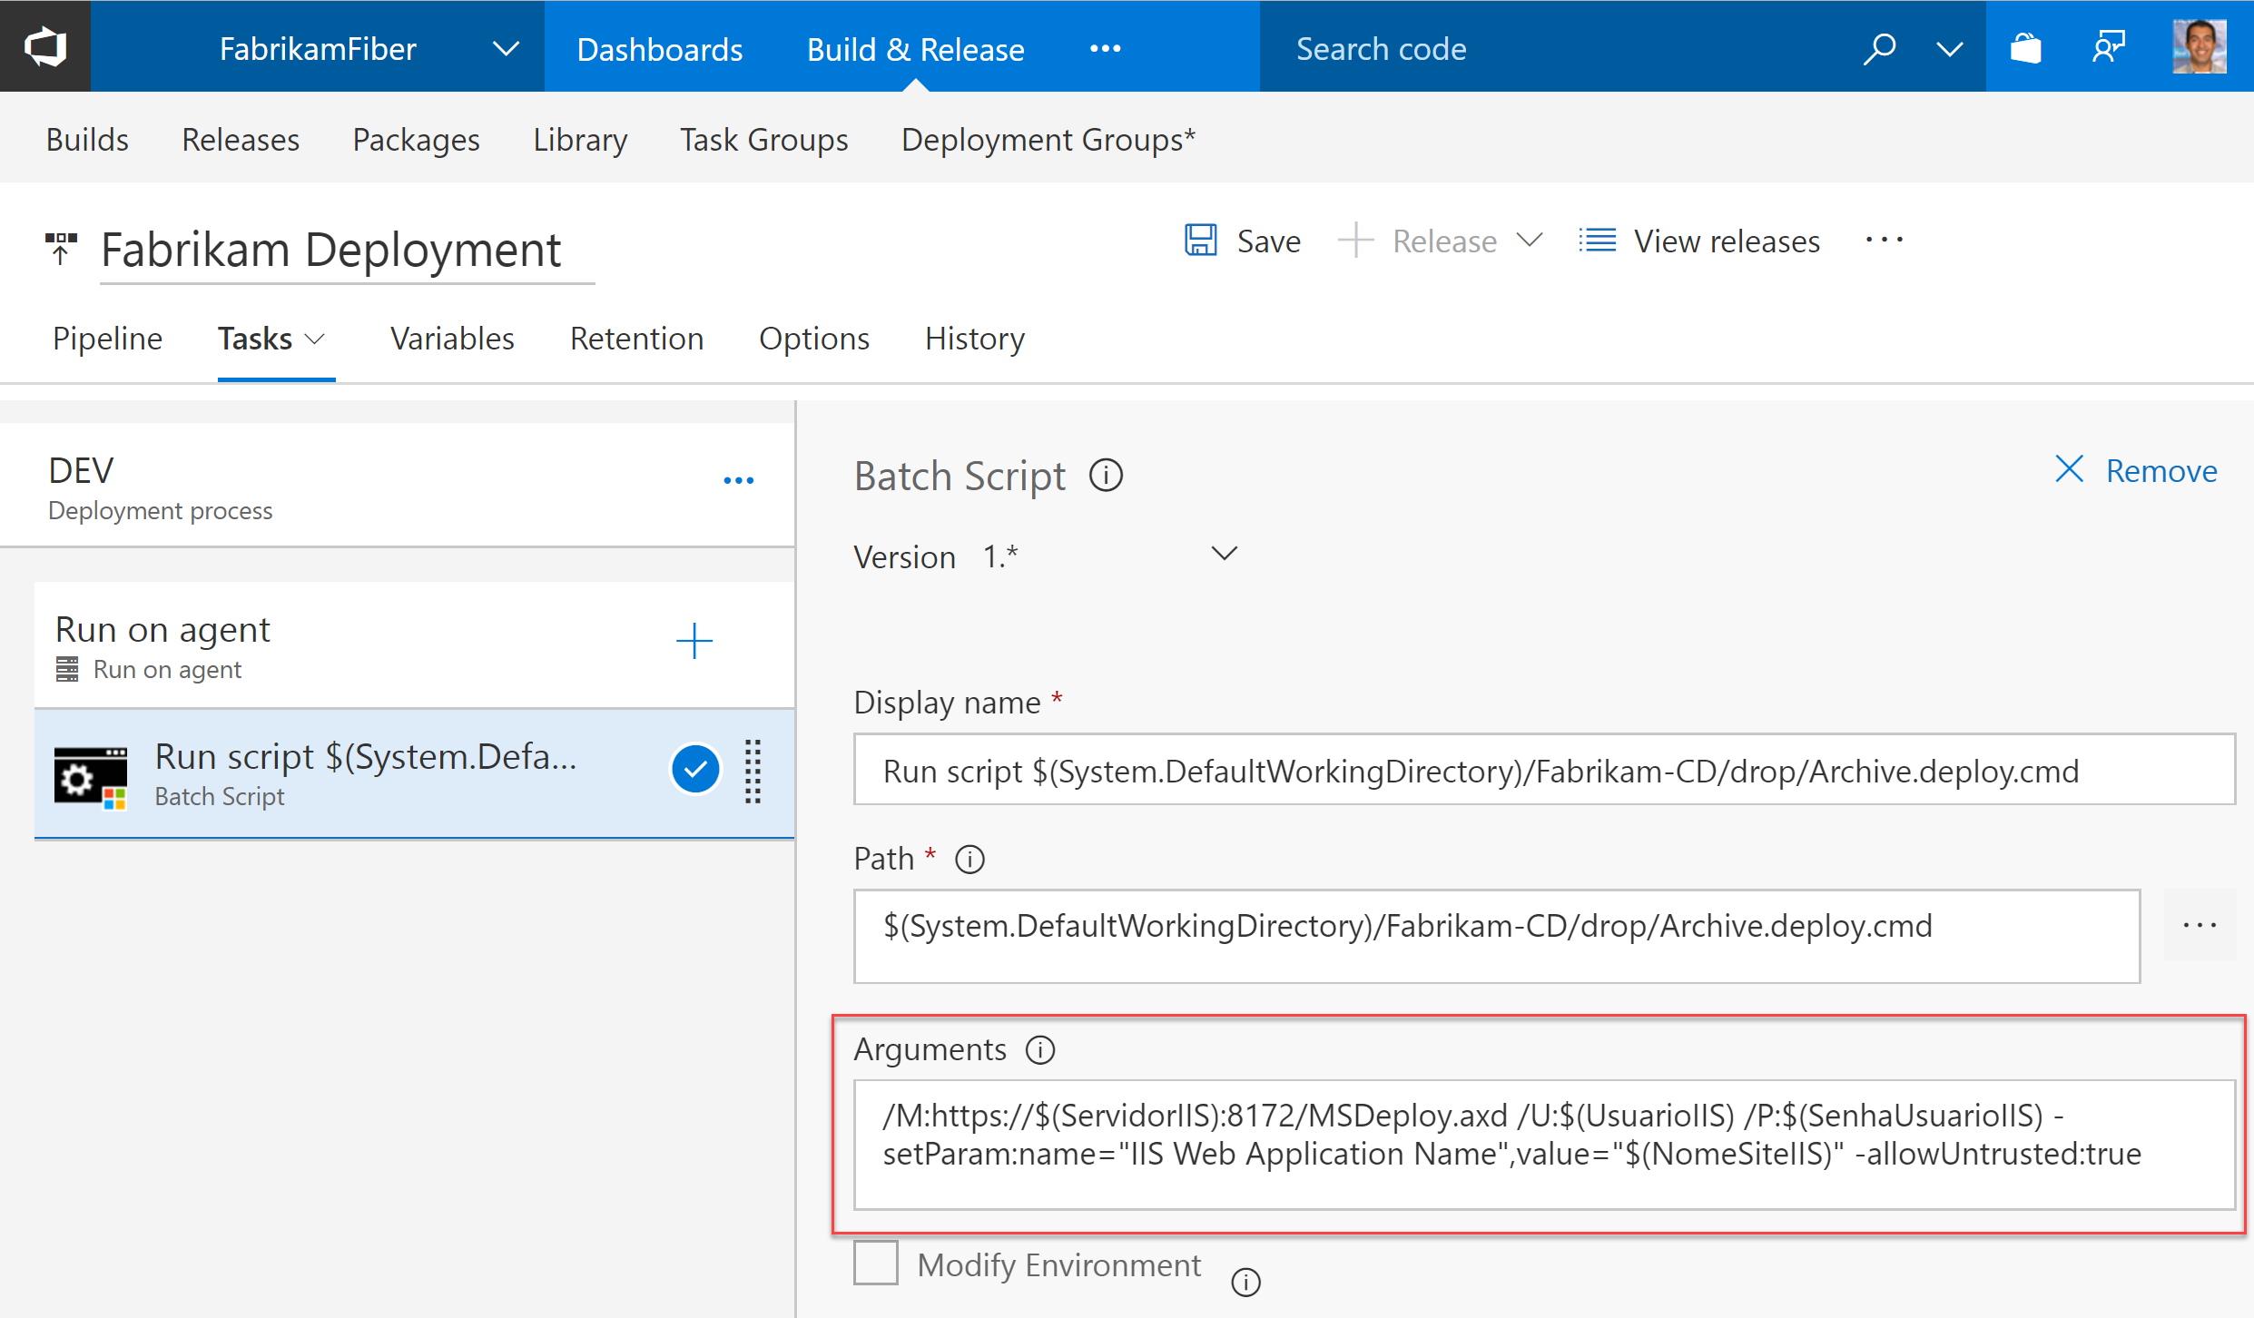This screenshot has width=2254, height=1318.
Task: Show Batch Script info icon
Action: (x=1106, y=475)
